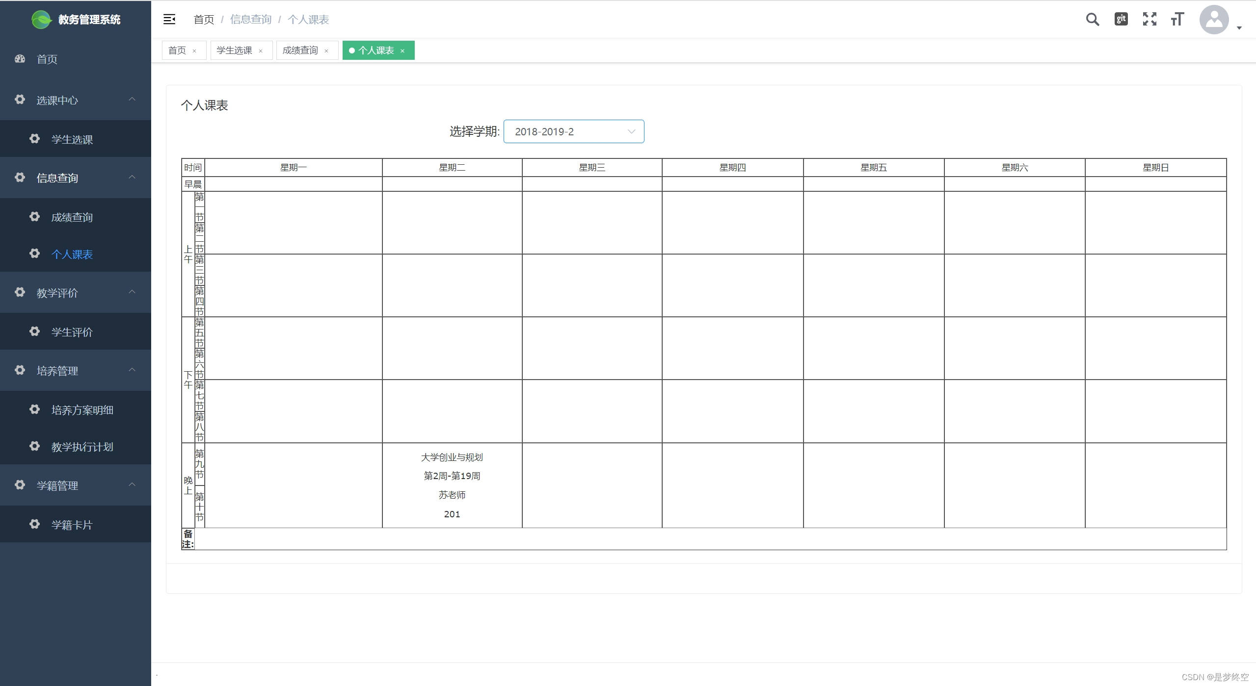Toggle fullscreen mode icon
Image resolution: width=1256 pixels, height=686 pixels.
point(1149,19)
